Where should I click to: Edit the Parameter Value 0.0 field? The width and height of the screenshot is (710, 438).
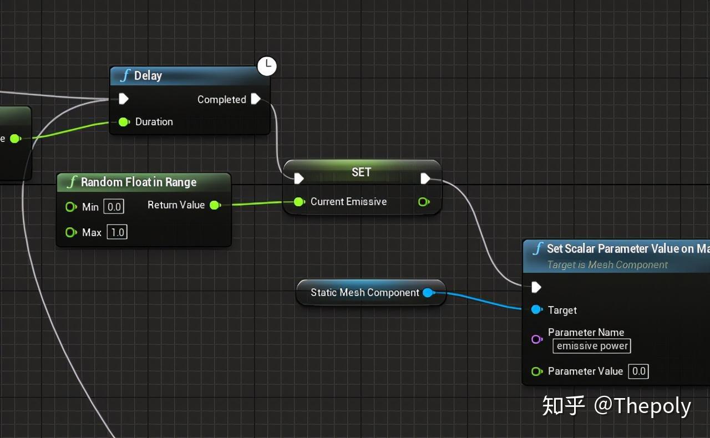click(x=638, y=371)
